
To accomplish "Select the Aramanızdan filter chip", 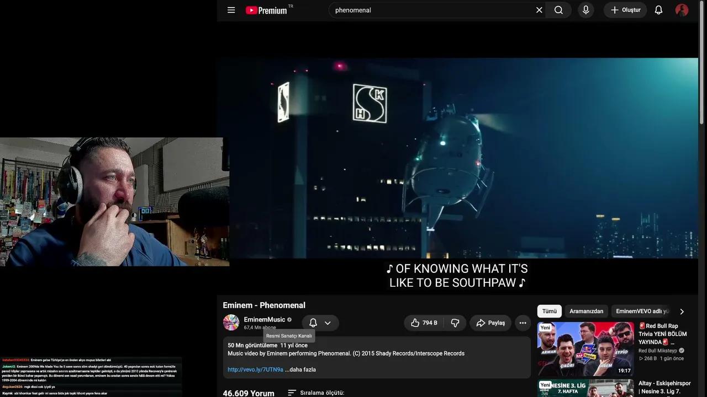I will pos(587,311).
